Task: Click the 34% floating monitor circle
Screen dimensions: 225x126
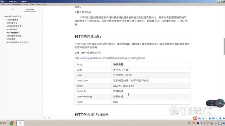Action: pyautogui.click(x=220, y=103)
